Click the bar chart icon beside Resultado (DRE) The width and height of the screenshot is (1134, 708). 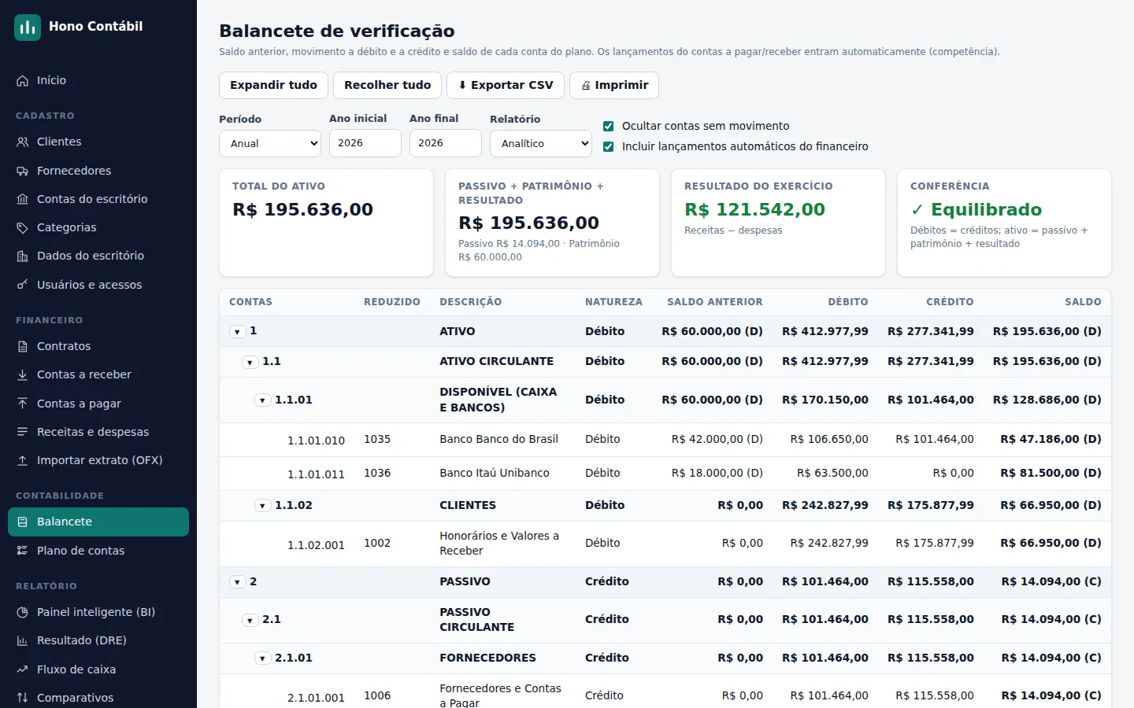coord(22,640)
